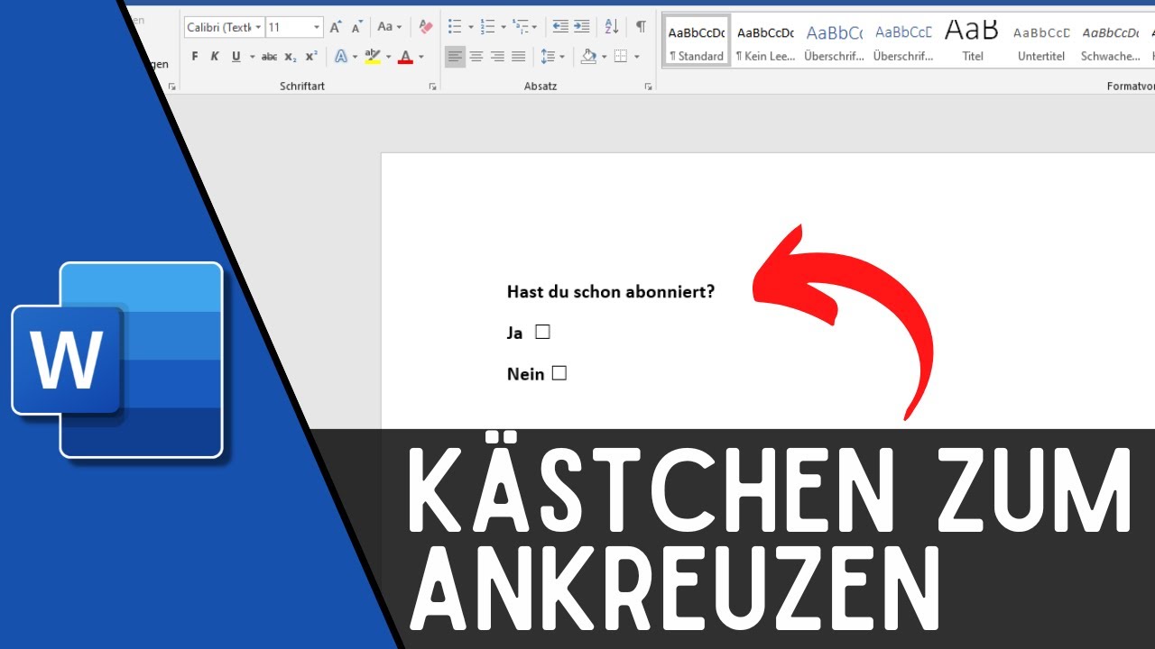Insert a bulleted list
The image size is (1155, 649).
pos(455,27)
